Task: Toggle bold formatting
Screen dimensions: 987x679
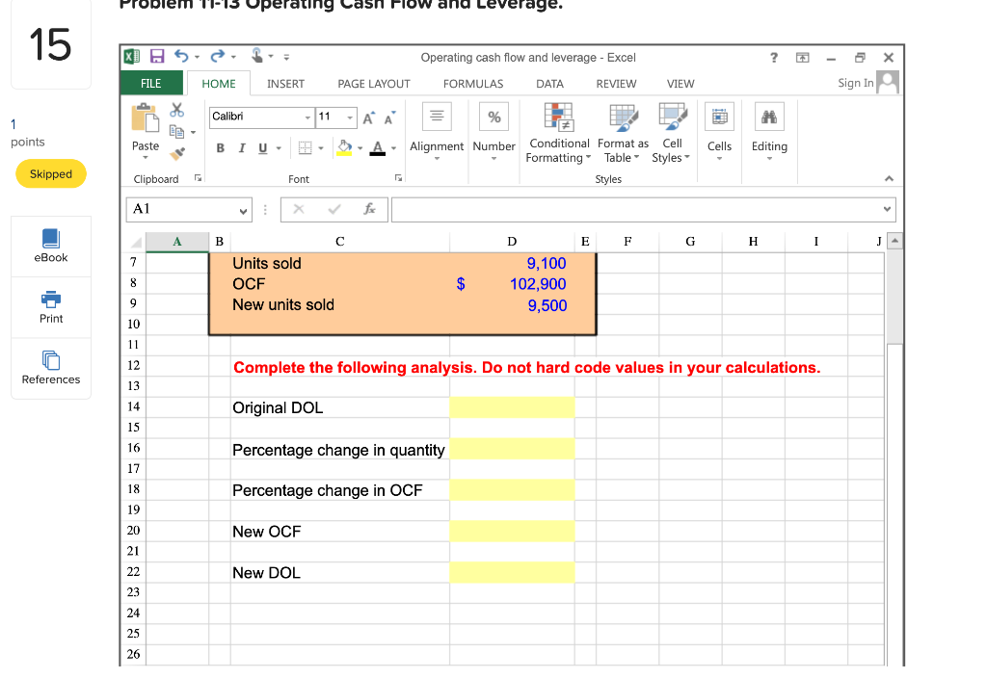Action: coord(222,149)
